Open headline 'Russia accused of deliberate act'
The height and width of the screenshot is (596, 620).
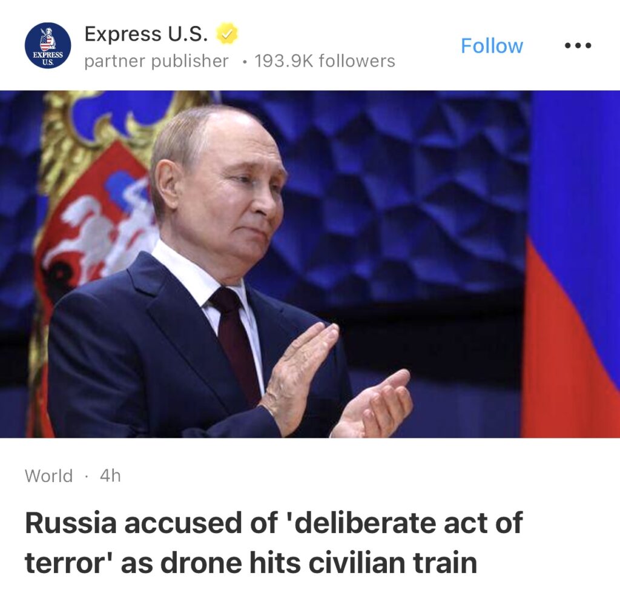click(x=274, y=523)
